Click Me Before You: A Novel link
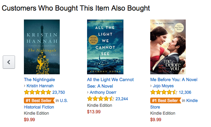This screenshot has height=127, width=211. click(x=174, y=80)
